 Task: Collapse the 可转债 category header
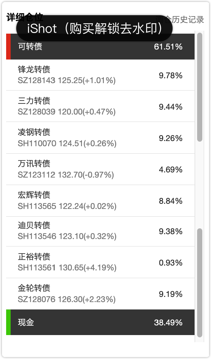point(97,47)
